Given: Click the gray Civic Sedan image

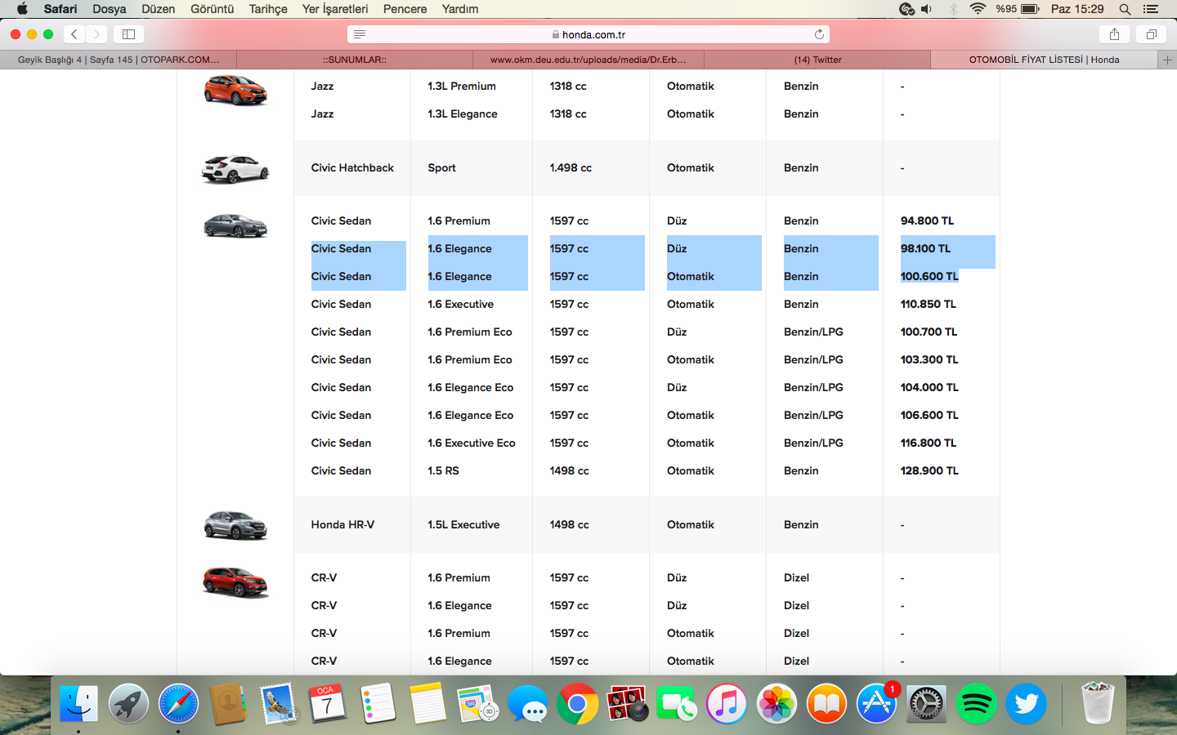Looking at the screenshot, I should click(x=235, y=225).
